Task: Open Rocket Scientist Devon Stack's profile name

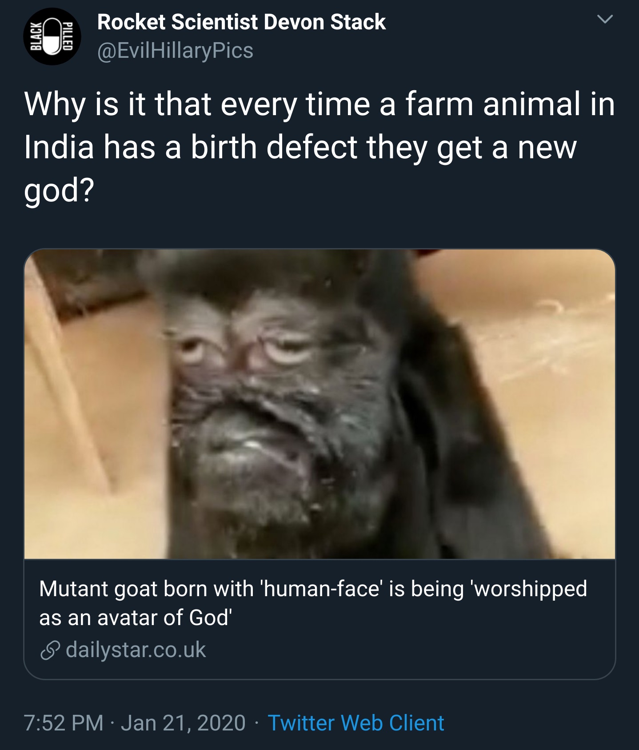Action: (241, 22)
